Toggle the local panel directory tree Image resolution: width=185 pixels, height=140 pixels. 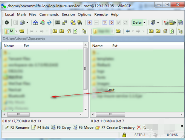point(84,31)
